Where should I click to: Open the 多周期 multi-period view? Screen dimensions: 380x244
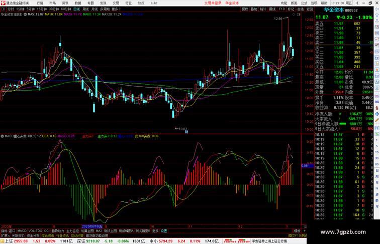click(x=105, y=9)
